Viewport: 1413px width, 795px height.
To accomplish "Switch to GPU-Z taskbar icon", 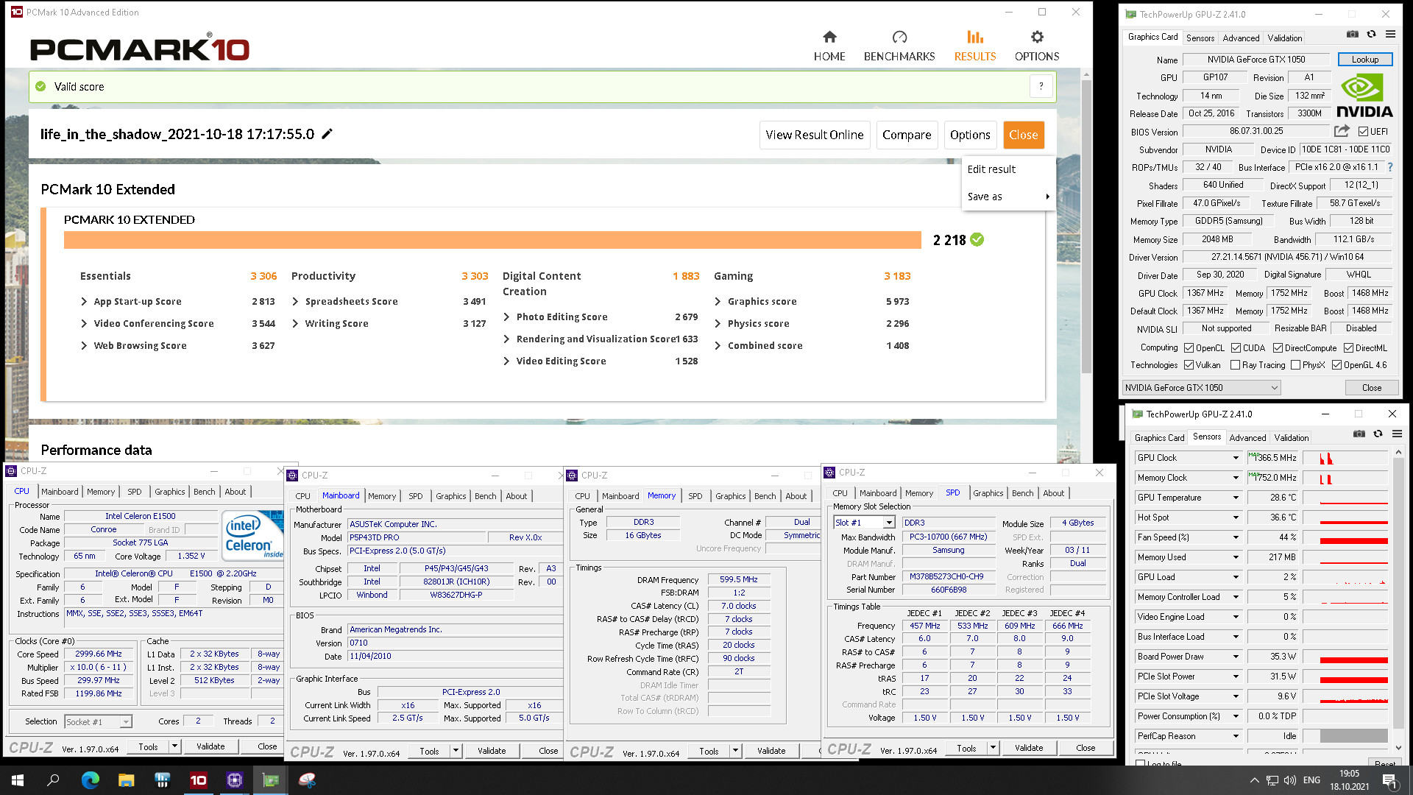I will (x=270, y=780).
